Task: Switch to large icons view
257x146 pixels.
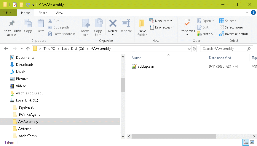Action: (x=252, y=142)
